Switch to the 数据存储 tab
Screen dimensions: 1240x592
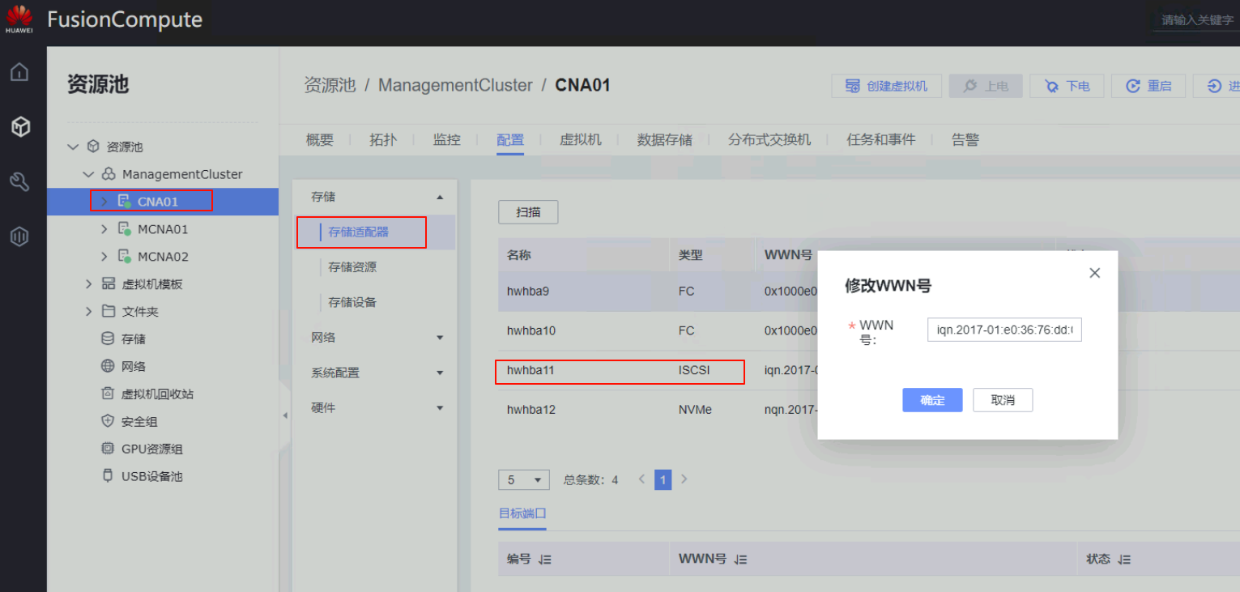pyautogui.click(x=664, y=140)
